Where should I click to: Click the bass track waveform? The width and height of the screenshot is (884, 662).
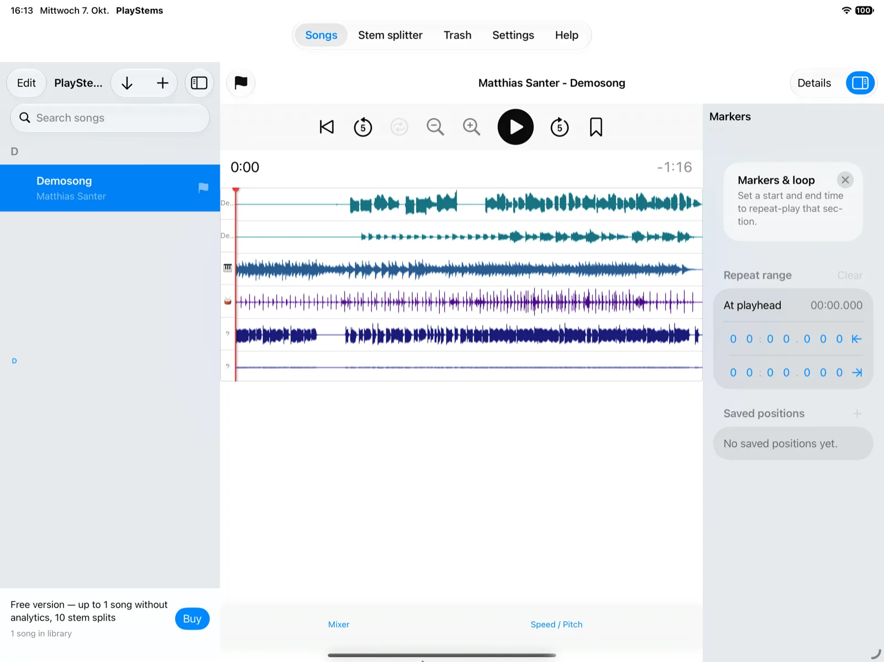click(469, 335)
